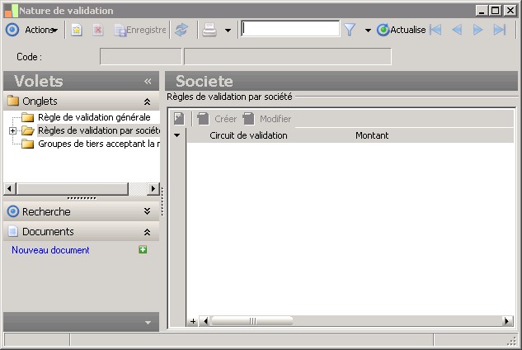
Task: Click the Enregistrer save button
Action: 140,30
